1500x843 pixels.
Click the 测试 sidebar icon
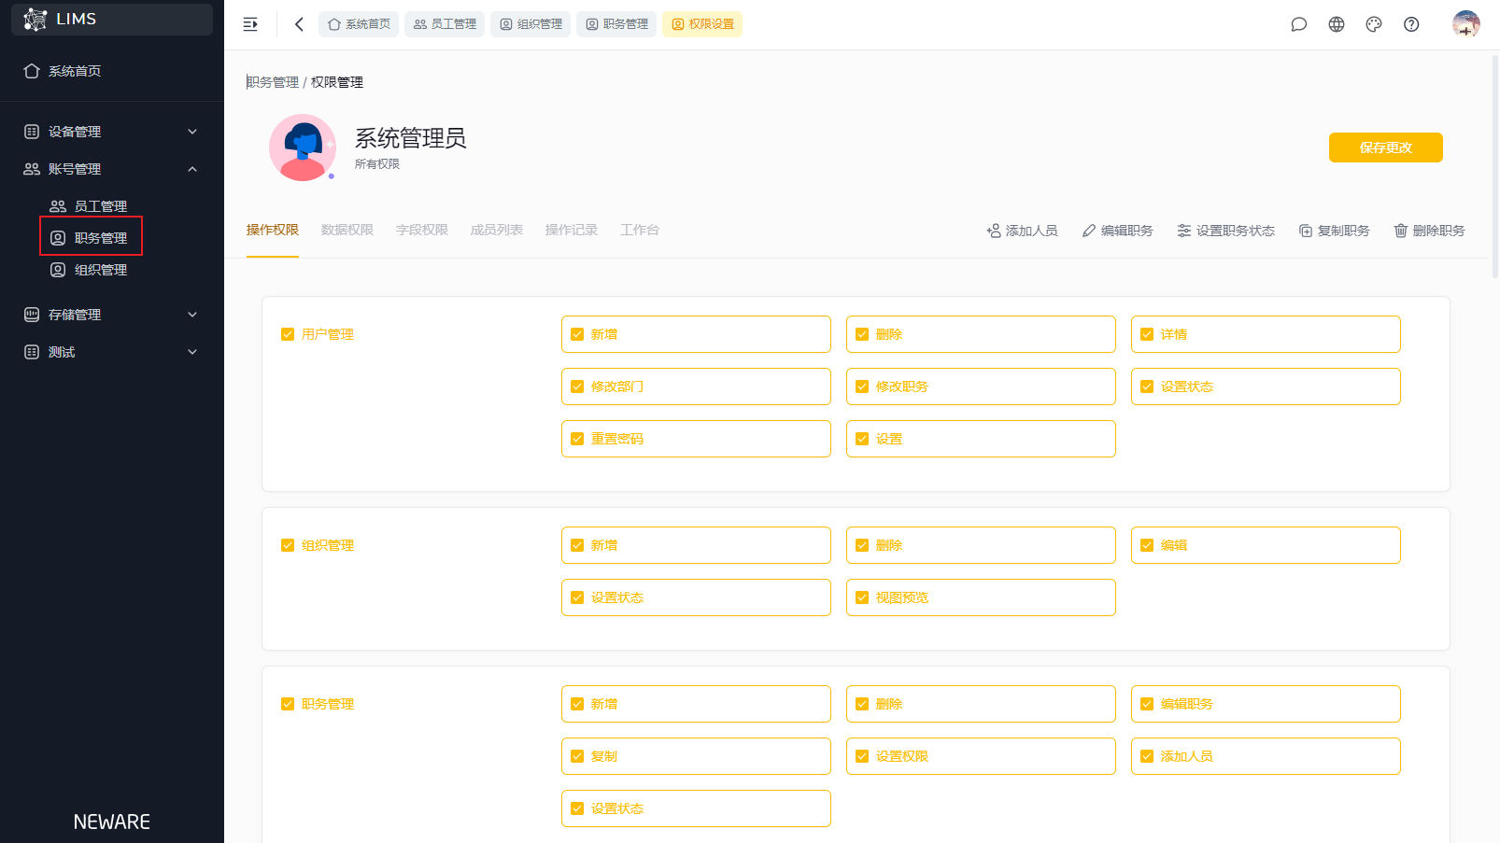32,352
